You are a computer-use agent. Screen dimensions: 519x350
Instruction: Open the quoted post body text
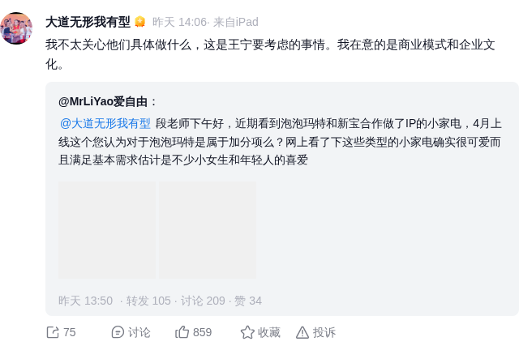pos(280,142)
